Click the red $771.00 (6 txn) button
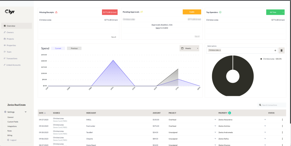Screen dimensions: 291x146 (110, 12)
